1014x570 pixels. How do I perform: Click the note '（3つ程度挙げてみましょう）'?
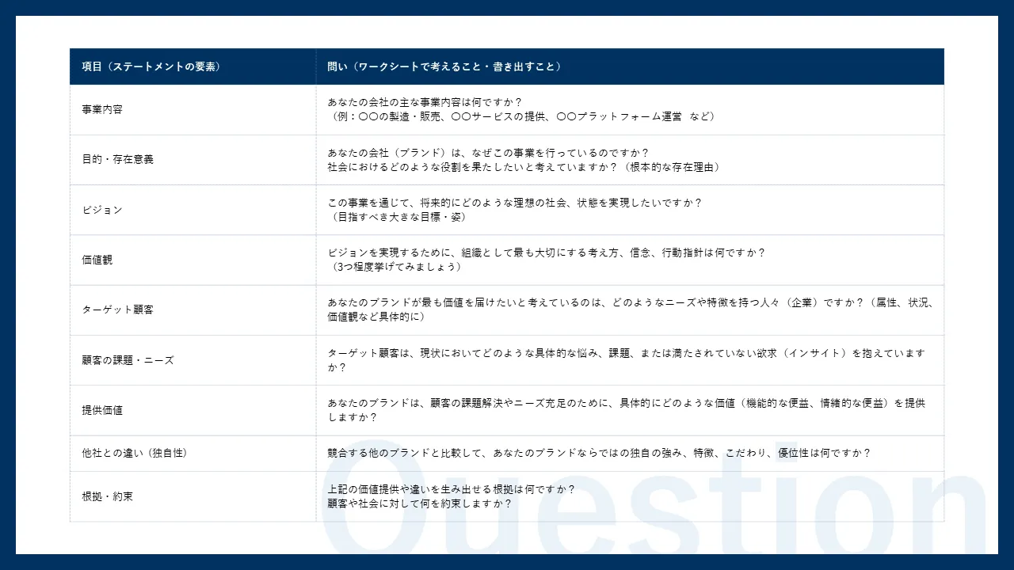tap(396, 267)
